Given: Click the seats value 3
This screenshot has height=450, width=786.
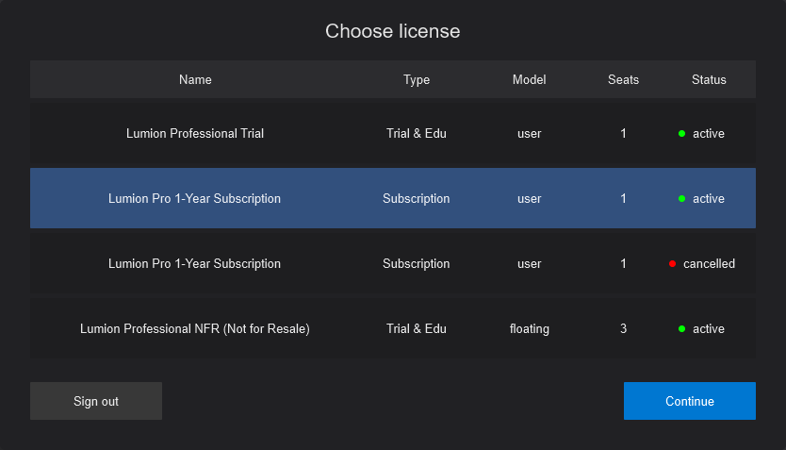Looking at the screenshot, I should pos(623,329).
